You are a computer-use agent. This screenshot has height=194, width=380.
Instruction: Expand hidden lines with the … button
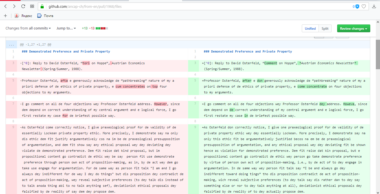point(11,44)
